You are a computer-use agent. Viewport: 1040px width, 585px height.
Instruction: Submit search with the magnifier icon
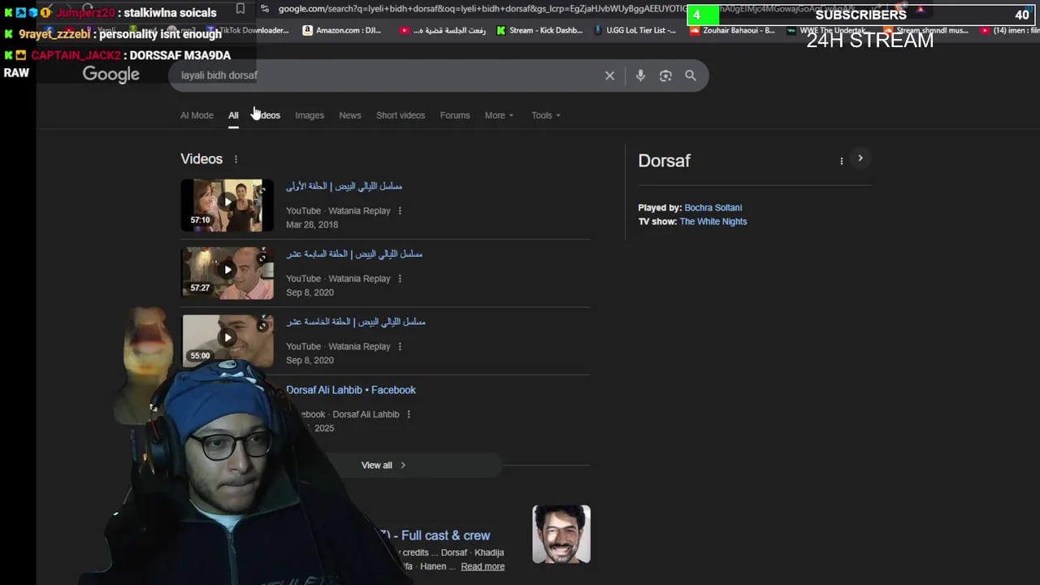pyautogui.click(x=691, y=76)
